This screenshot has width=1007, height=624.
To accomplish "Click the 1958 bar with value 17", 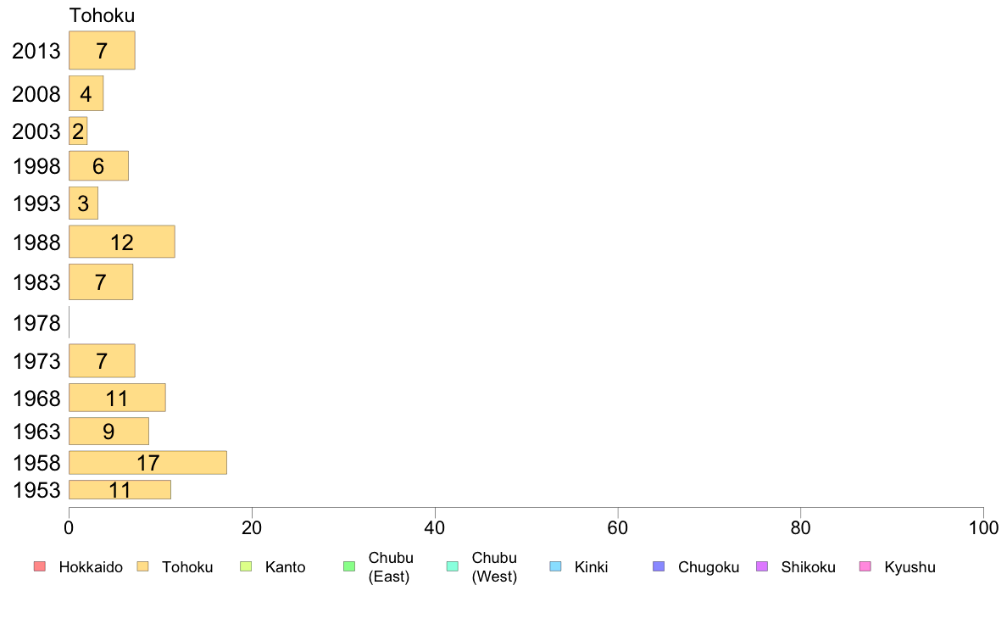I will pyautogui.click(x=147, y=463).
